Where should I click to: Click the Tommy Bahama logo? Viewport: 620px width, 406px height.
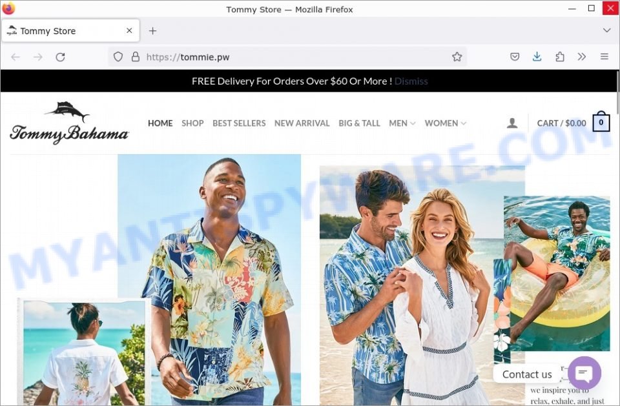point(69,123)
